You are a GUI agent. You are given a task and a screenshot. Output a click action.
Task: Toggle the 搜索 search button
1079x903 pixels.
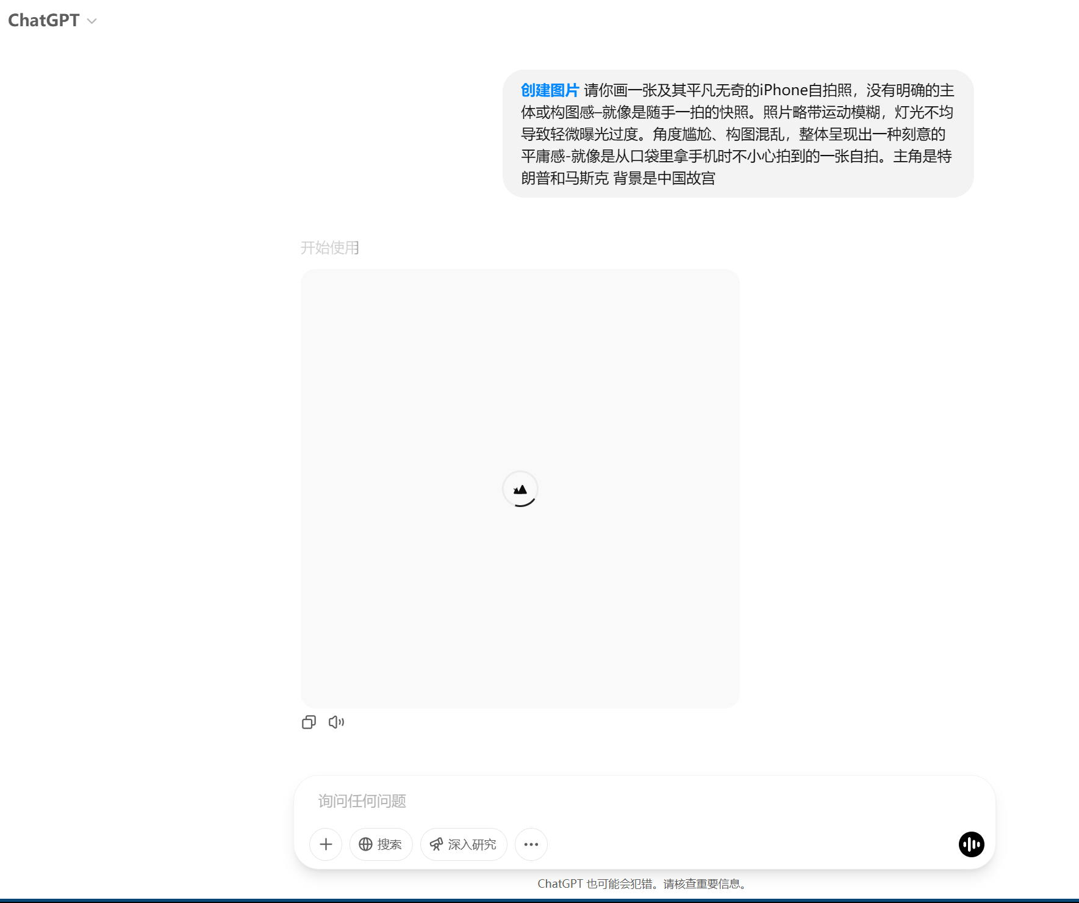pos(381,844)
